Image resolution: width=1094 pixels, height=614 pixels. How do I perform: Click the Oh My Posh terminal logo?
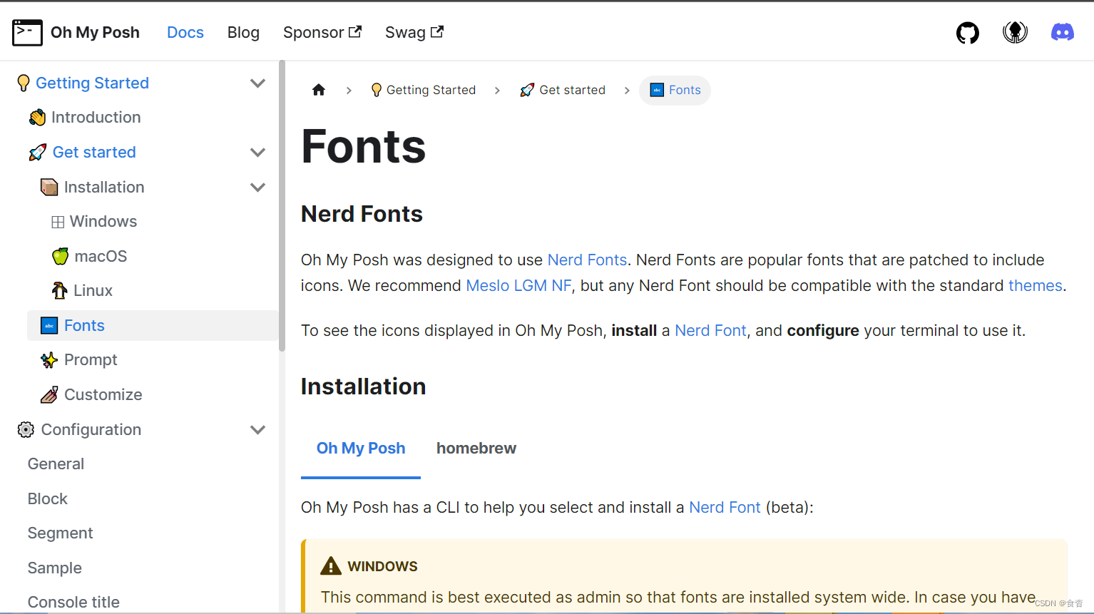(x=28, y=33)
